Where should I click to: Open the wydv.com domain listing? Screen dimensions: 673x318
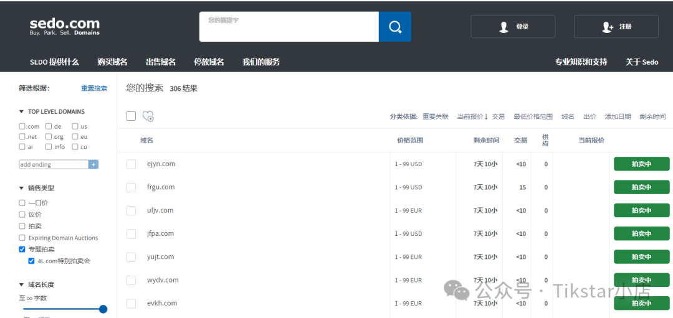(x=163, y=279)
